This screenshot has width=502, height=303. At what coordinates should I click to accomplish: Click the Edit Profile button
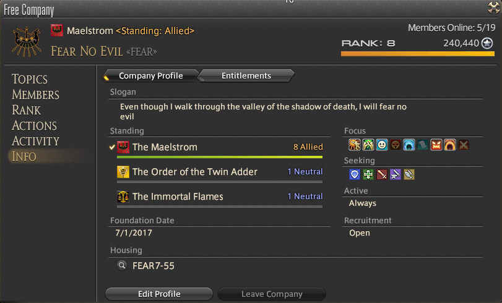(159, 294)
